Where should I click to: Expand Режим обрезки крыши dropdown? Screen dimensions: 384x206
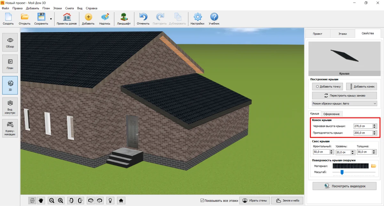pyautogui.click(x=344, y=104)
